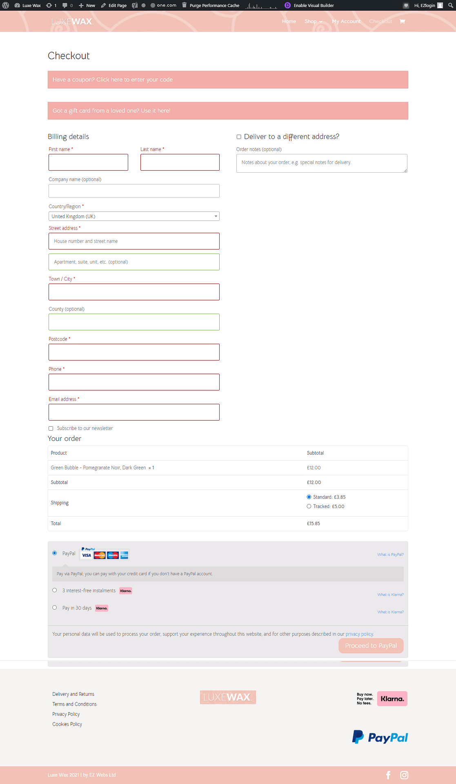The image size is (456, 784).
Task: Click Enable Visual Builder in the admin bar
Action: click(314, 5)
